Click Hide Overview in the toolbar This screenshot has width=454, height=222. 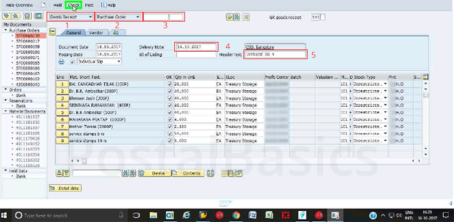tap(19, 5)
